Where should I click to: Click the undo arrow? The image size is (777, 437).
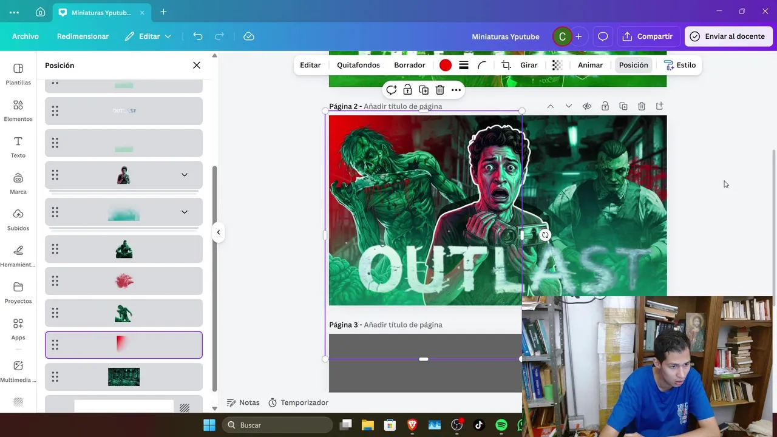pos(198,36)
